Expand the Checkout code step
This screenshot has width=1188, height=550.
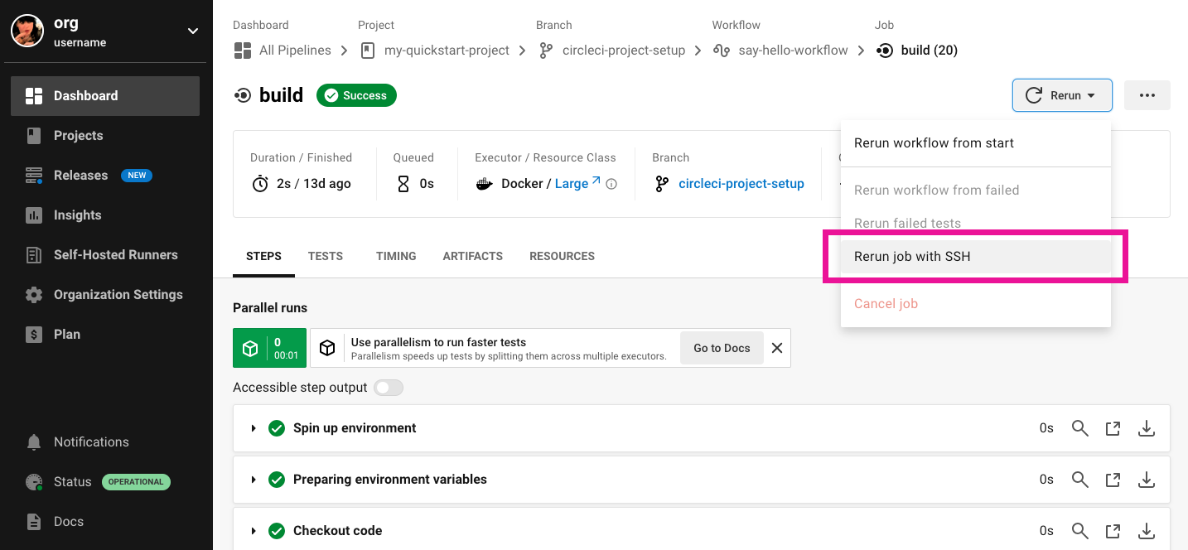tap(254, 531)
